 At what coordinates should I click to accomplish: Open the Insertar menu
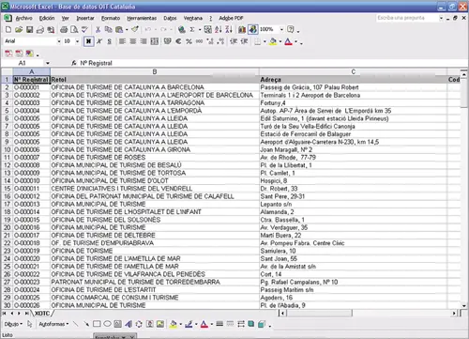[x=85, y=18]
